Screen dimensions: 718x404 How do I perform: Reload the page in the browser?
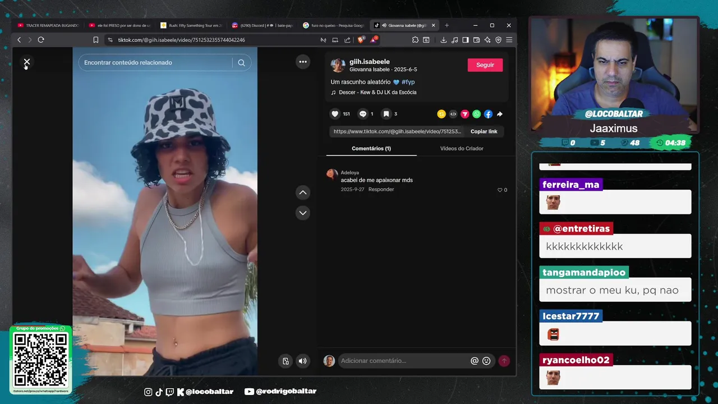[x=41, y=40]
